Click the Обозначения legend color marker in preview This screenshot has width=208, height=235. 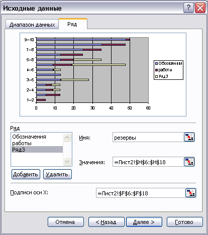coord(157,63)
